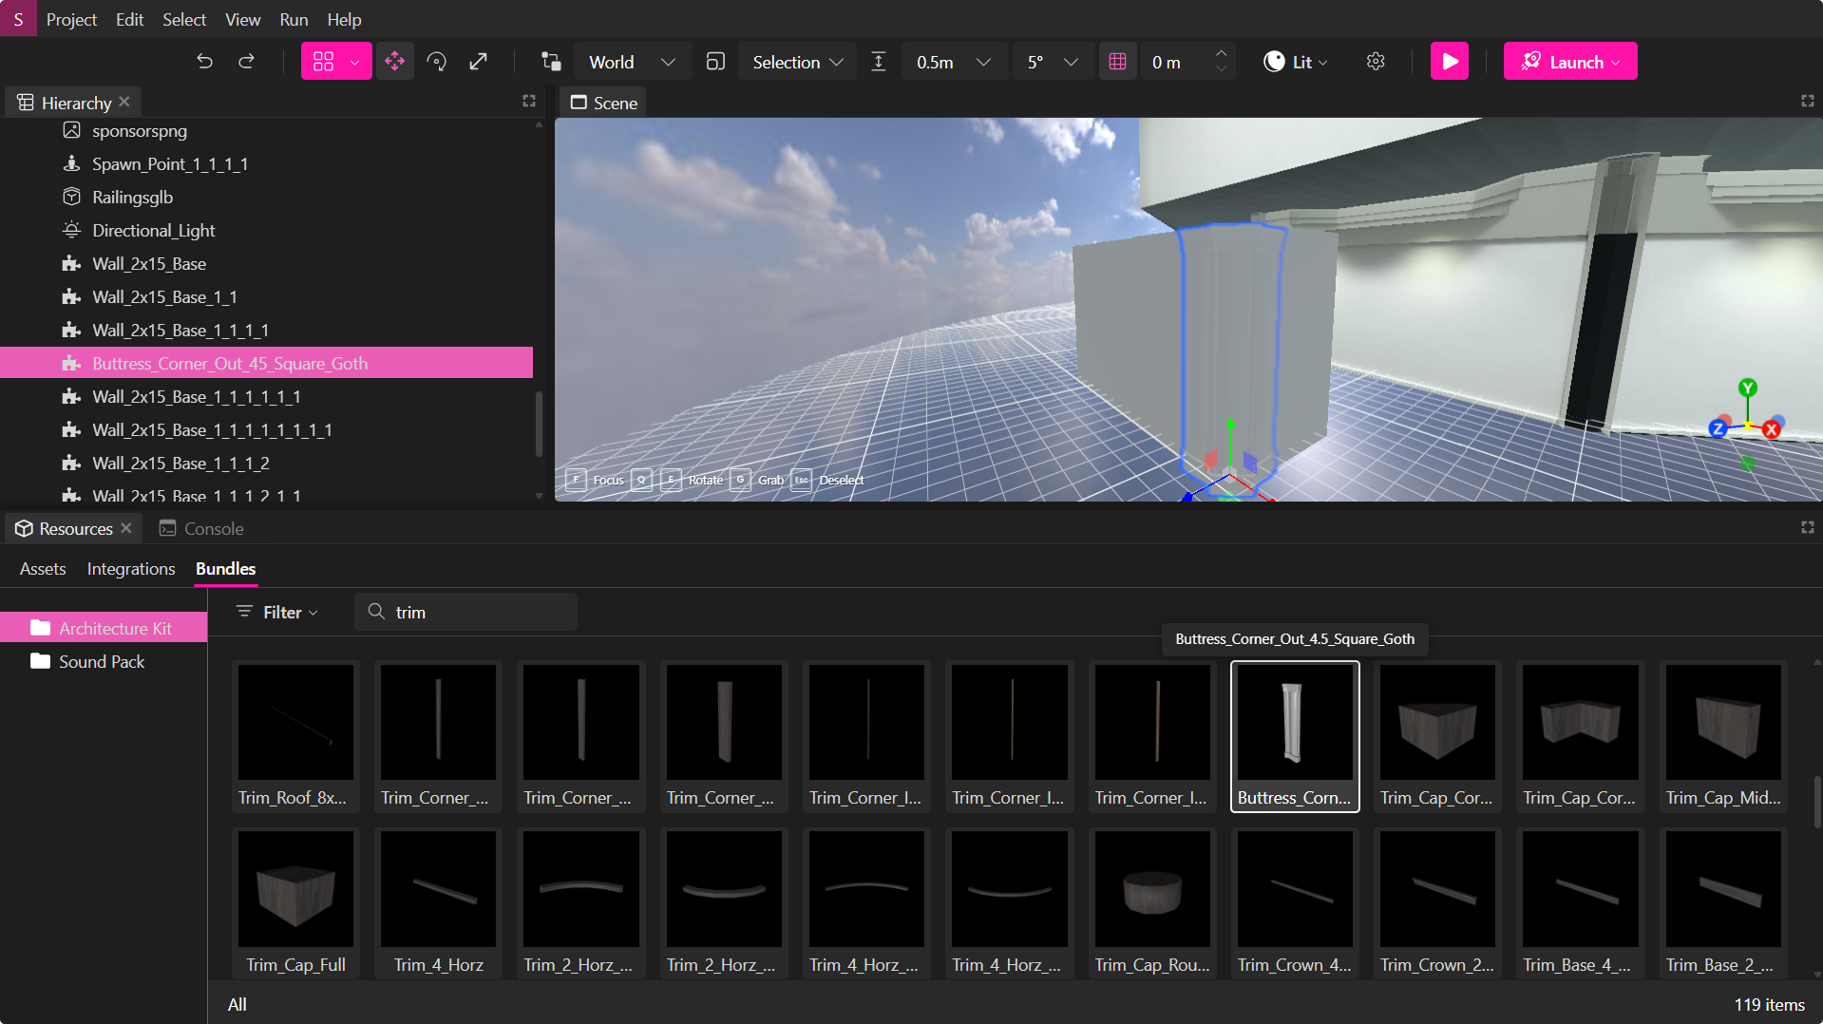Image resolution: width=1823 pixels, height=1024 pixels.
Task: Toggle the bounding box icon beside Selection
Action: pyautogui.click(x=715, y=62)
